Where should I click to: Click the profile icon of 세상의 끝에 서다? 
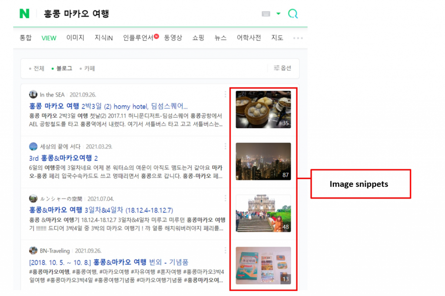[33, 146]
